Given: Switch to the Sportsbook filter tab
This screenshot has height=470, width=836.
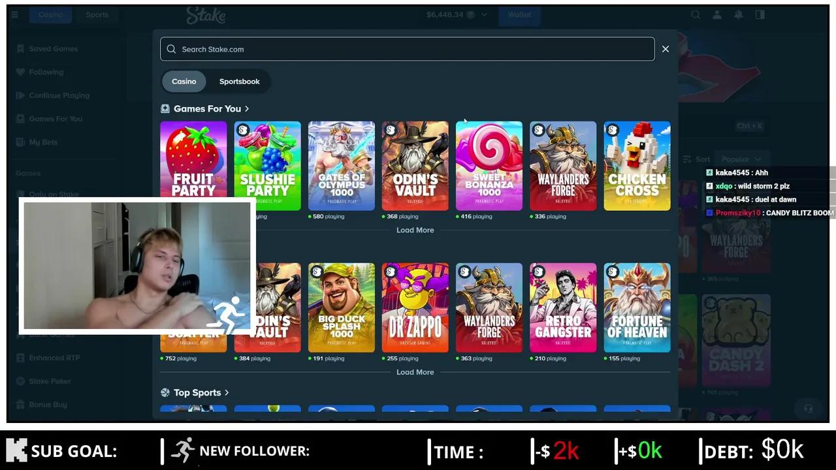Looking at the screenshot, I should [x=239, y=82].
